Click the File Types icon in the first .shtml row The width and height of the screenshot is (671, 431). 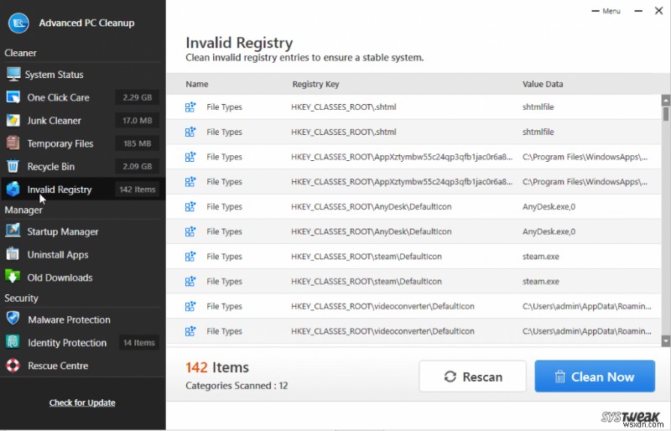coord(190,107)
